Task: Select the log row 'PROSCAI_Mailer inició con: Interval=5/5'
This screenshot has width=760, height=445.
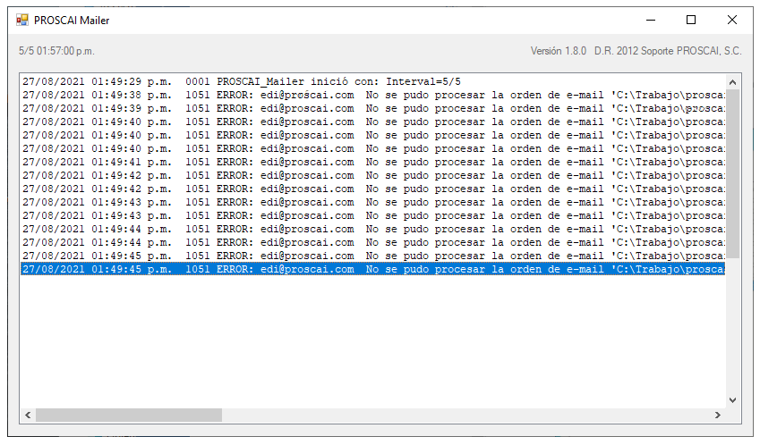Action: (x=372, y=81)
